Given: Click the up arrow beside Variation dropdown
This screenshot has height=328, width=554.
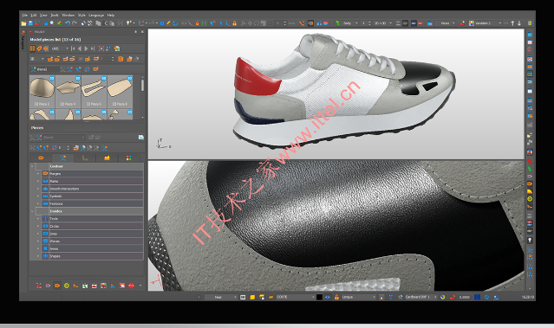Looking at the screenshot, I should tap(512, 23).
